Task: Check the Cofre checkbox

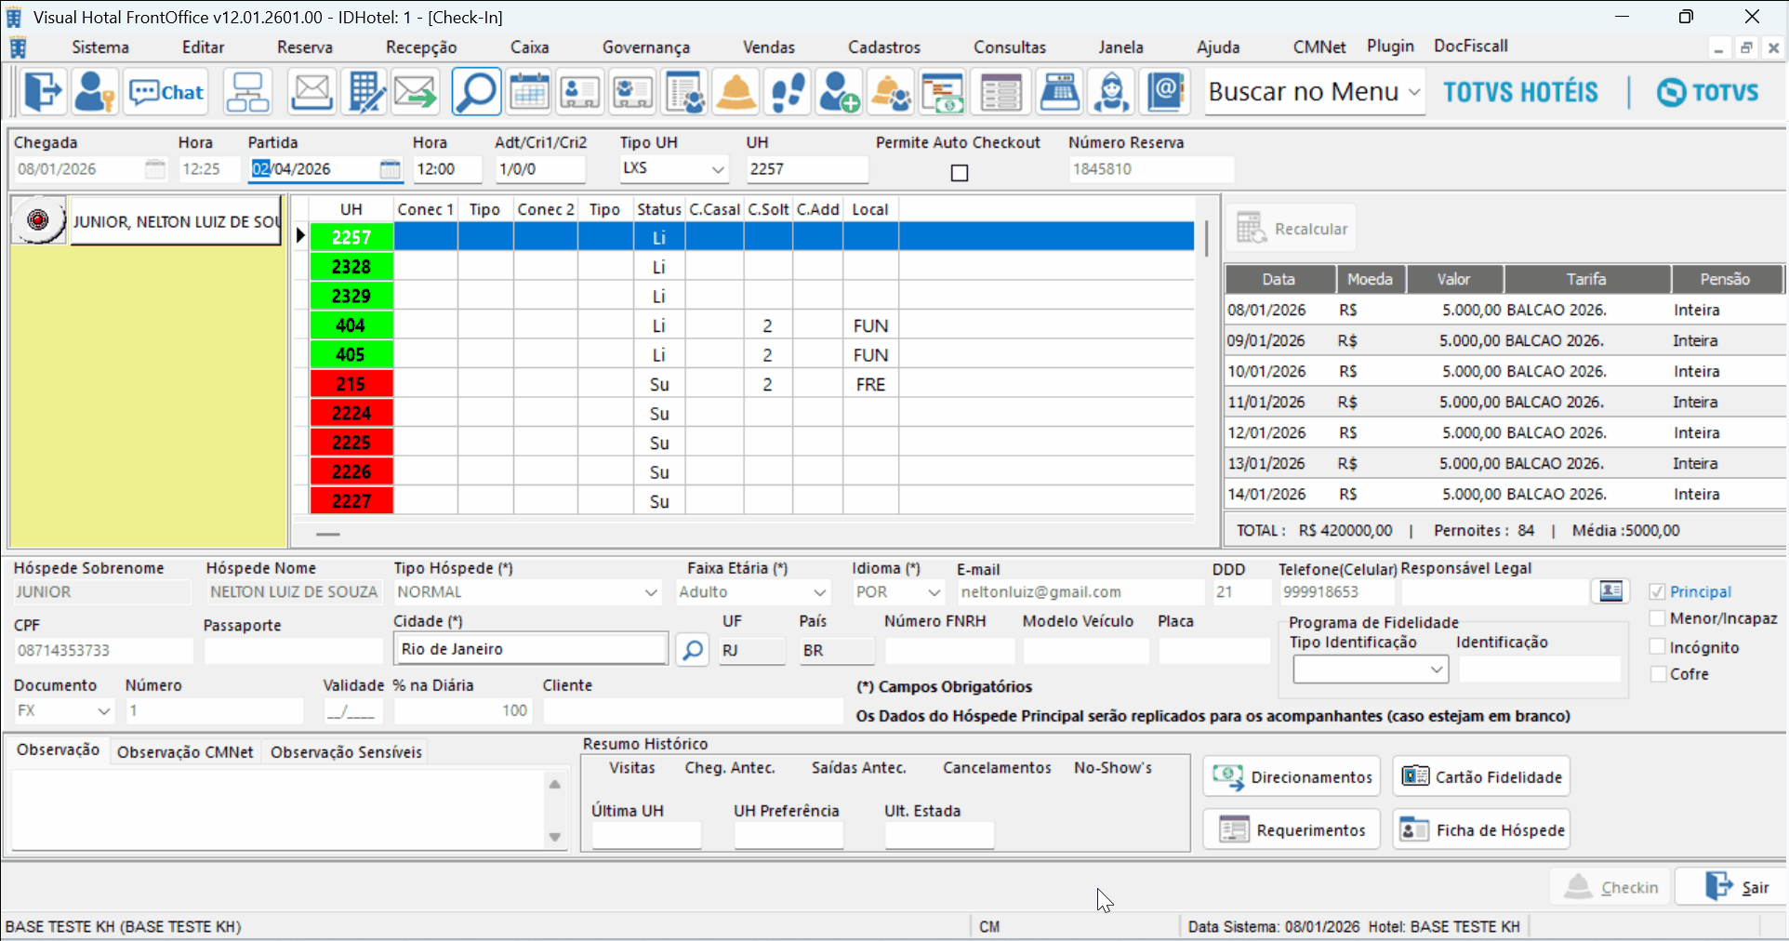Action: coord(1657,674)
